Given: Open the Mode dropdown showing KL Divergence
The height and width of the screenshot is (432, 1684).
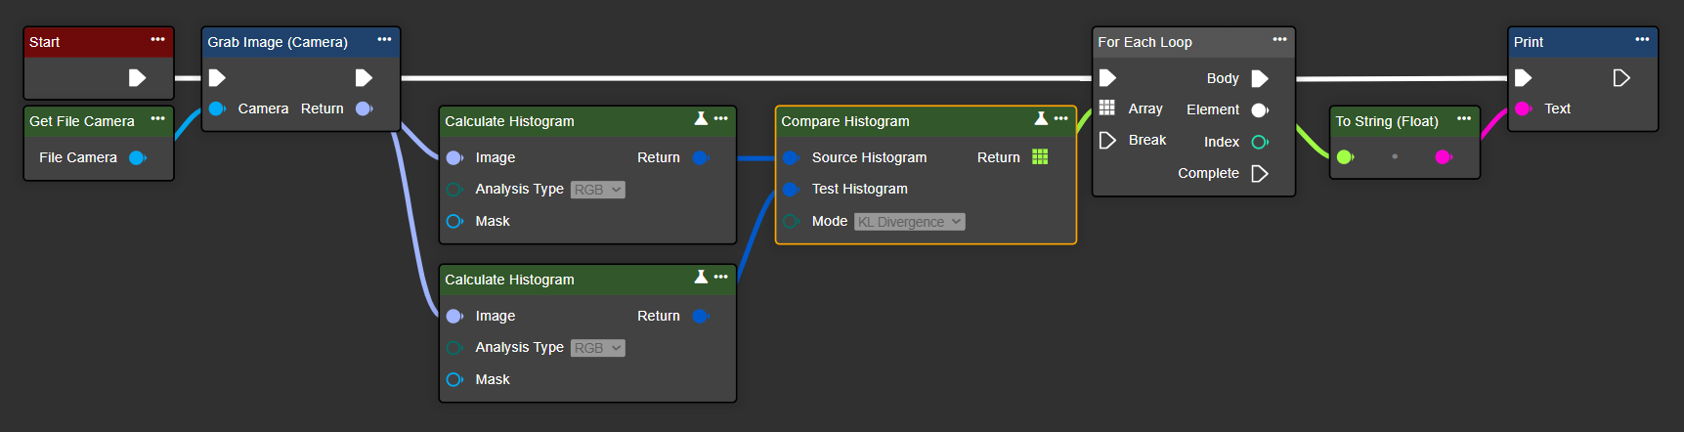Looking at the screenshot, I should [x=909, y=222].
